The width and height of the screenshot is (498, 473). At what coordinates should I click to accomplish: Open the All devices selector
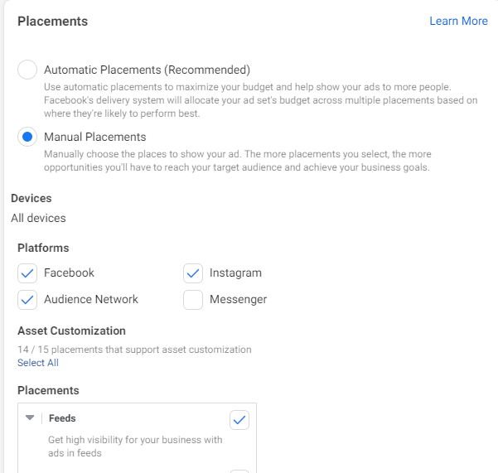tap(38, 219)
